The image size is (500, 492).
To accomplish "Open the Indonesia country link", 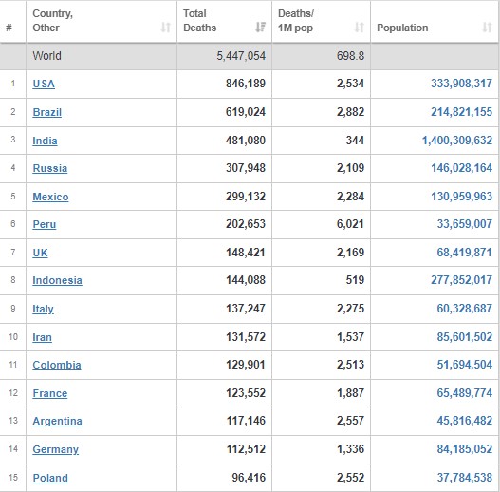I will click(57, 280).
